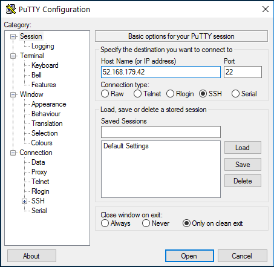This screenshot has width=274, height=267.
Task: Click the Port number field
Action: [243, 72]
